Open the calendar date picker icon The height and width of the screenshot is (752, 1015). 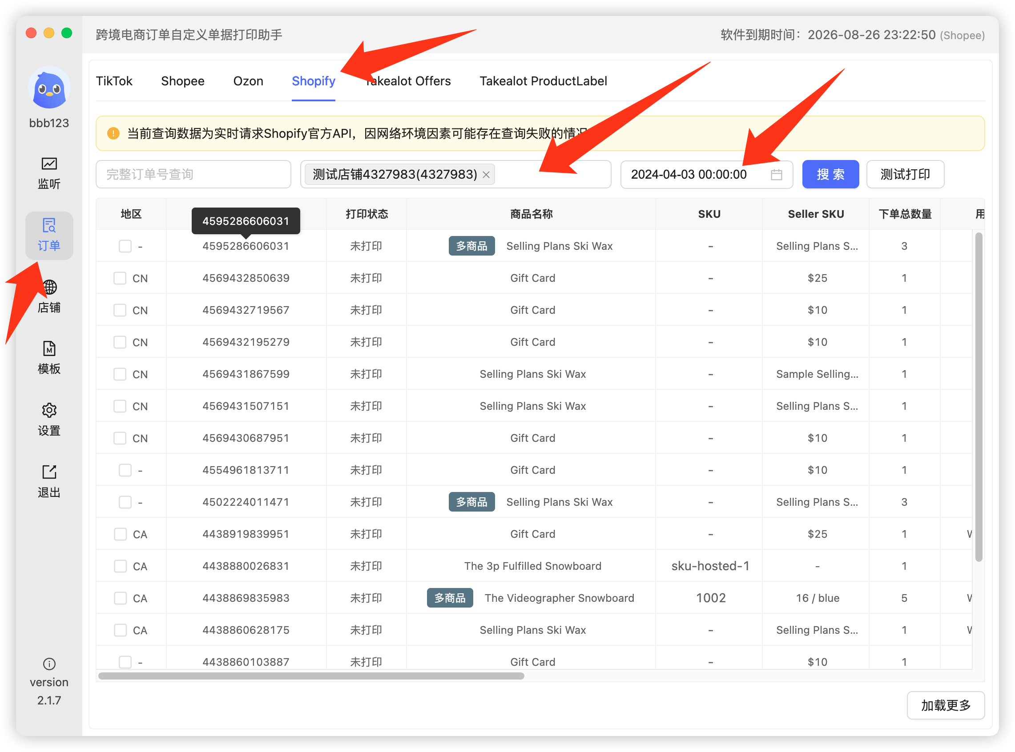tap(777, 175)
